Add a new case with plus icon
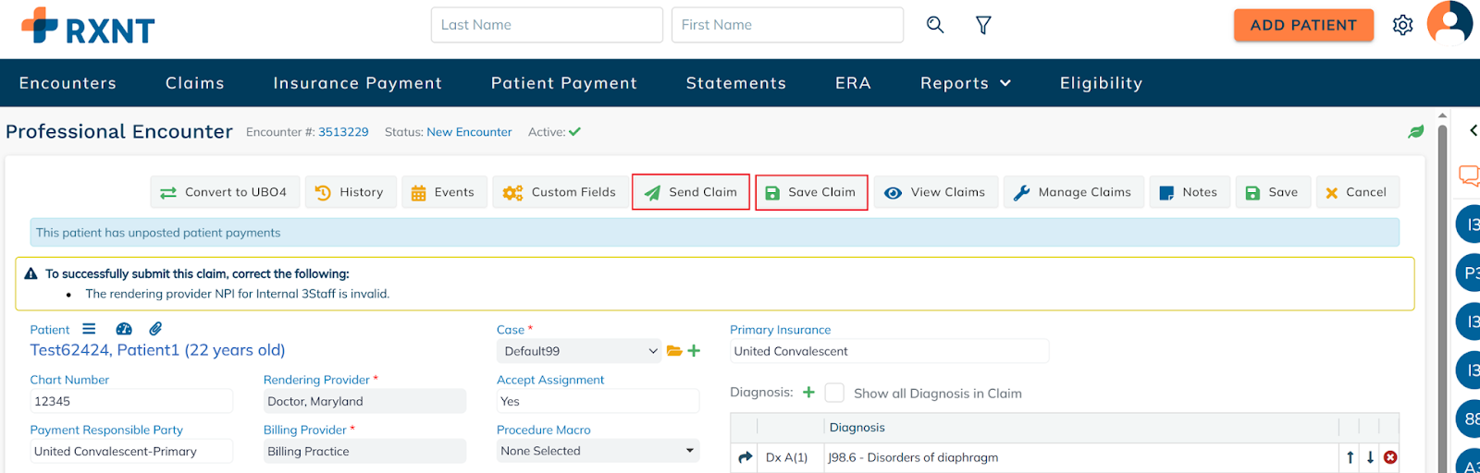This screenshot has width=1480, height=473. click(x=694, y=351)
